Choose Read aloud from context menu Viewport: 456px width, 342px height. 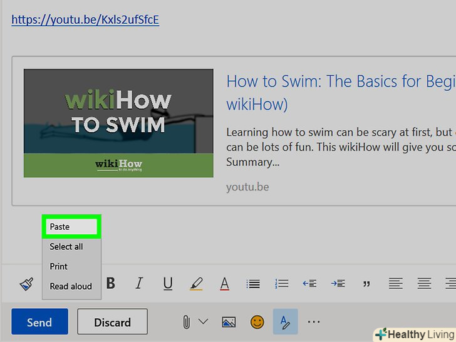coord(71,286)
